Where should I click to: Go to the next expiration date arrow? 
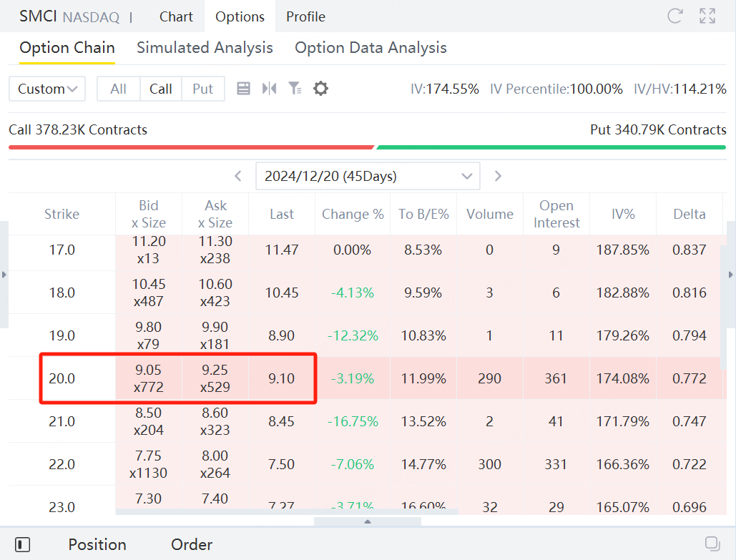499,176
